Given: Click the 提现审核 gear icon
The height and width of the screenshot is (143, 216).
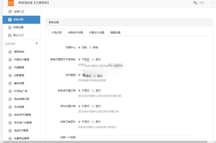Looking at the screenshot, I should [10, 52].
